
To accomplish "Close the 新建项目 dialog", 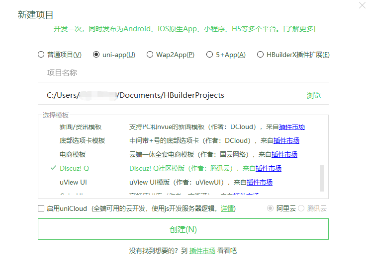I will pos(362,5).
